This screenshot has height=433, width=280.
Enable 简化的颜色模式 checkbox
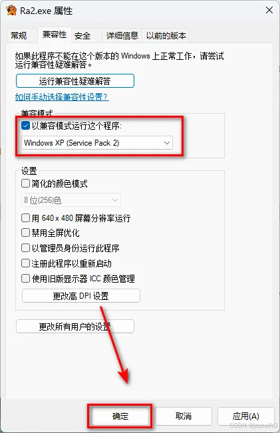pos(25,184)
